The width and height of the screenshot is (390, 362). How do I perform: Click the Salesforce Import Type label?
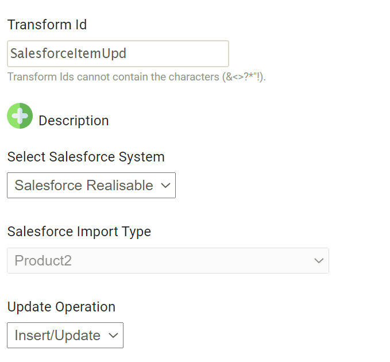click(79, 232)
